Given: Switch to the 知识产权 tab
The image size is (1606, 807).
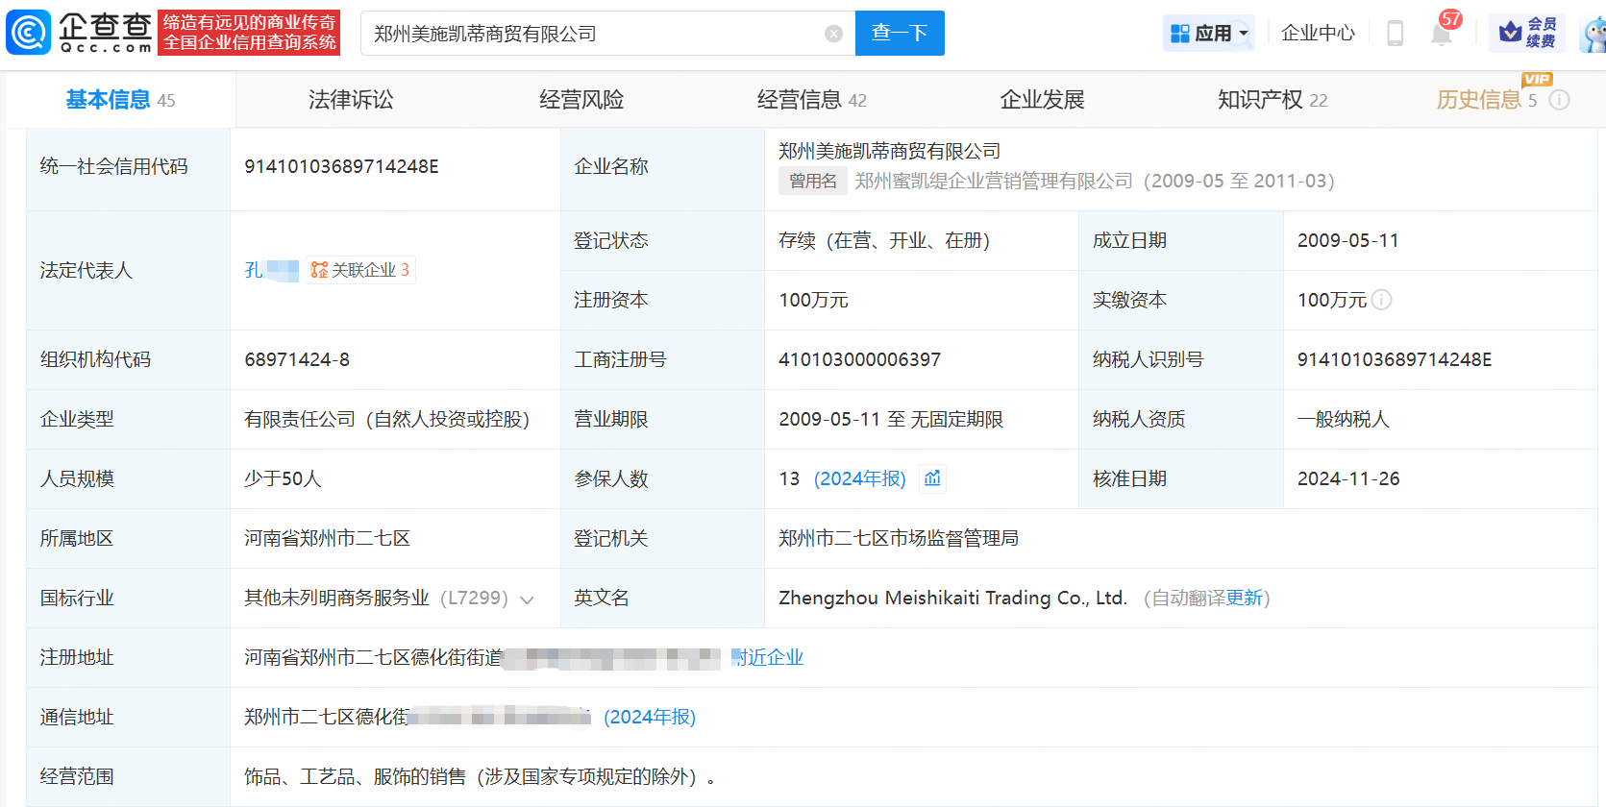Looking at the screenshot, I should [x=1272, y=100].
